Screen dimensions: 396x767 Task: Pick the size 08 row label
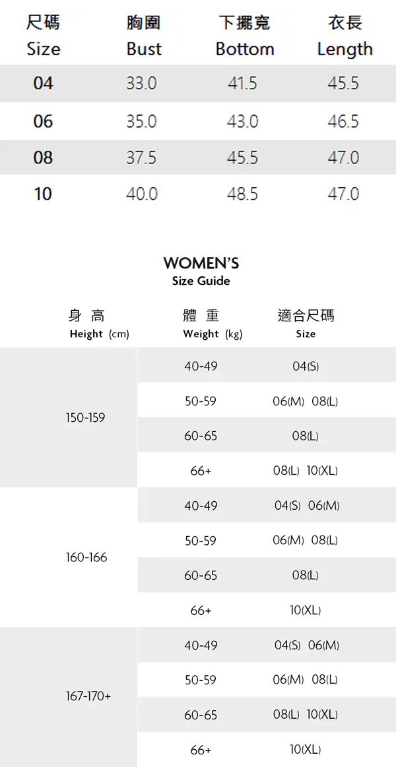tap(43, 158)
